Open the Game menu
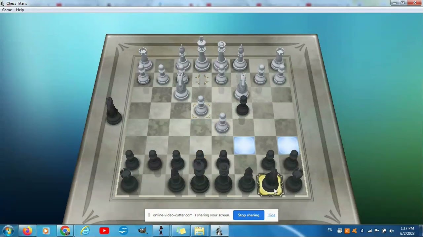The height and width of the screenshot is (237, 423). click(7, 10)
